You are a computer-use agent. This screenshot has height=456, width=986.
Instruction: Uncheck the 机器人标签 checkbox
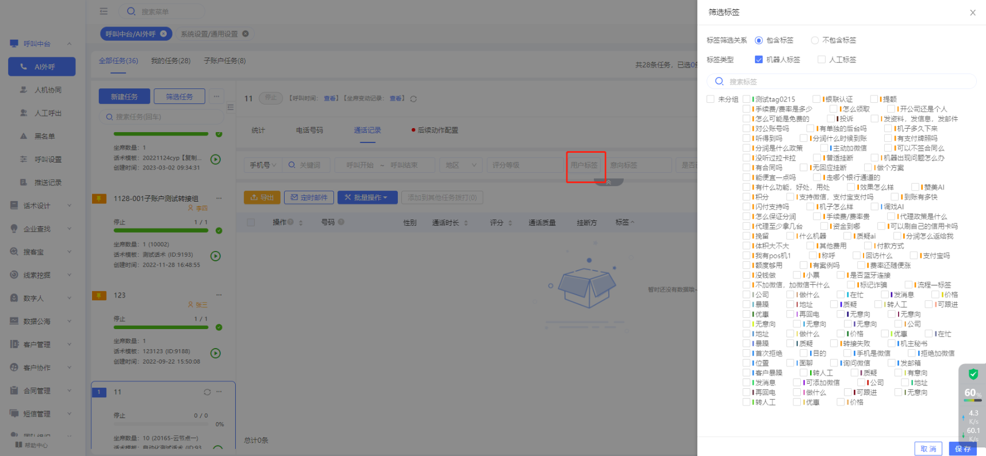click(x=758, y=60)
